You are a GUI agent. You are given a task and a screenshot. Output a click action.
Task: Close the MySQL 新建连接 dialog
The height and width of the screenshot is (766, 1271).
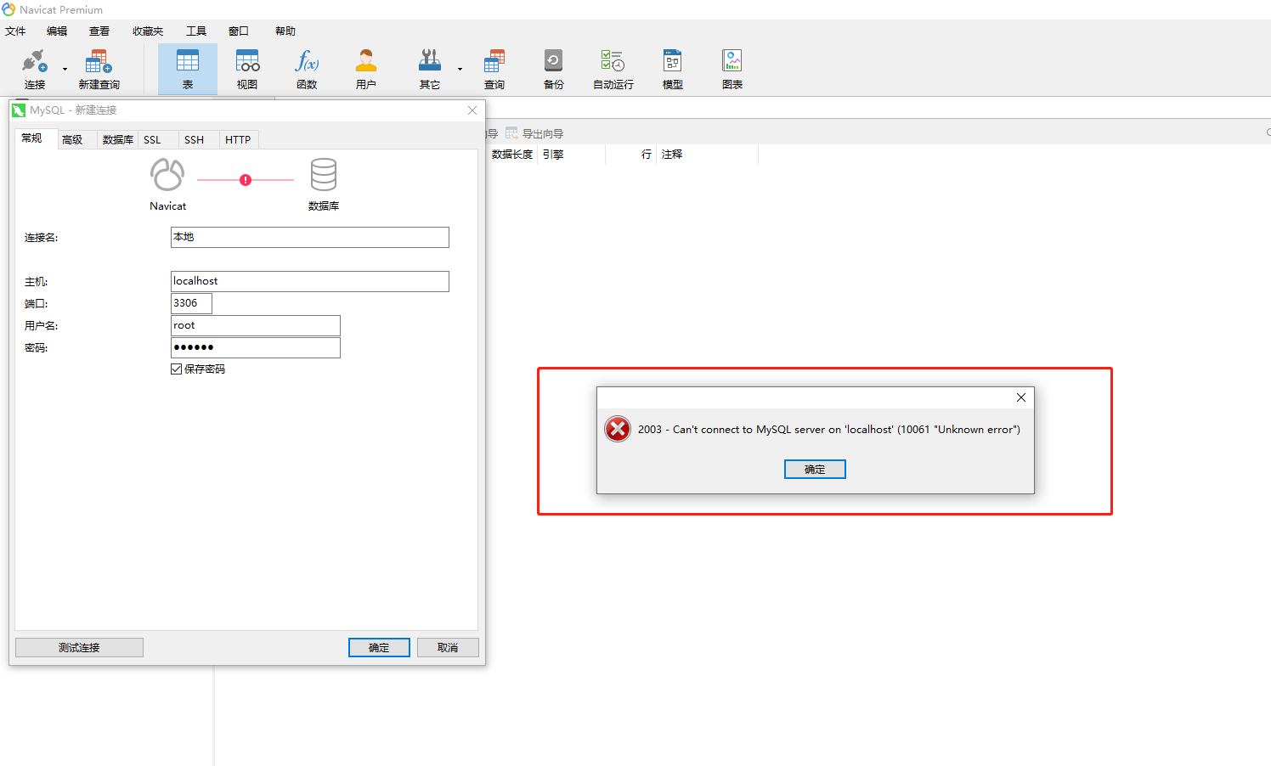coord(472,110)
